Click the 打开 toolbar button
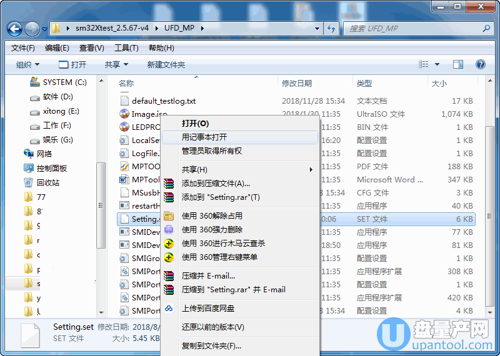Image resolution: width=500 pixels, height=356 pixels. 72,64
